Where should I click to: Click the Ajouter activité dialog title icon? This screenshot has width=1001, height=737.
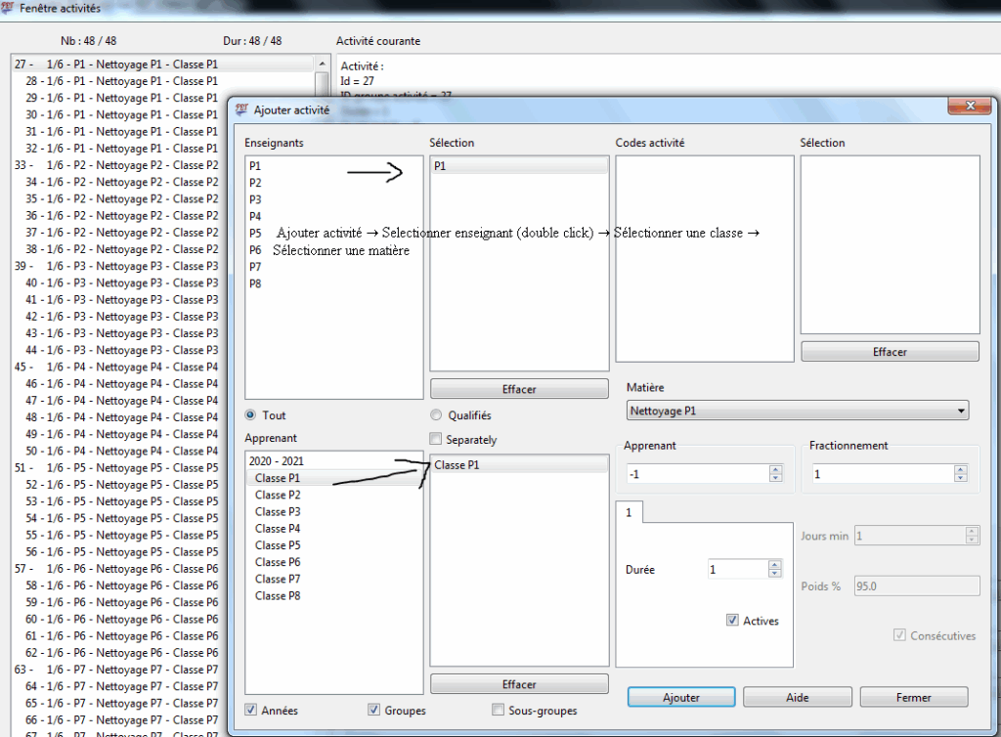coord(242,110)
